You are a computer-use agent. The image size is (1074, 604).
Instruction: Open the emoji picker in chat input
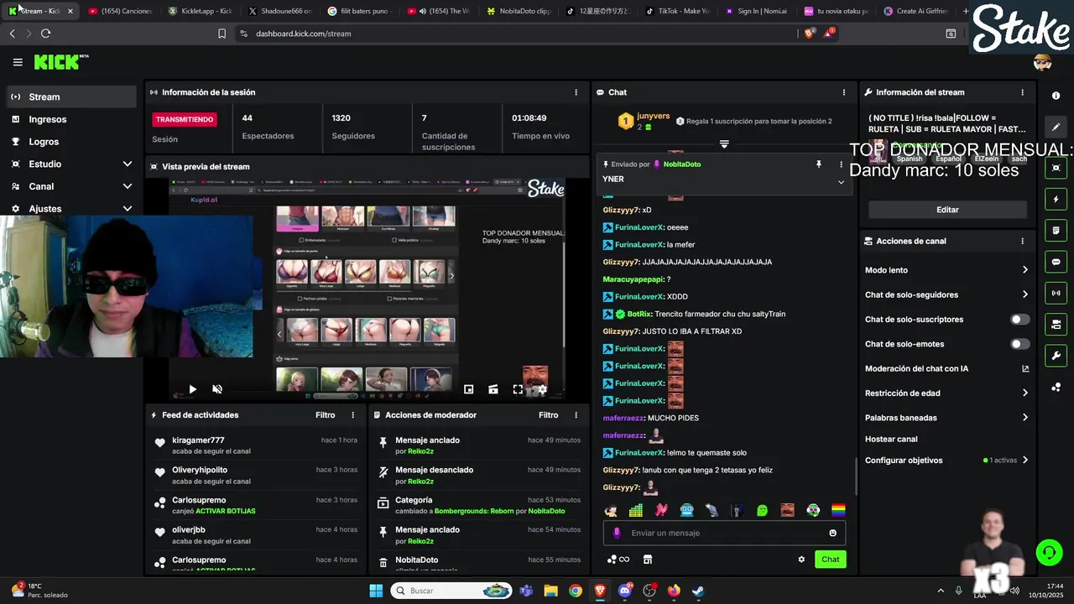[x=832, y=533]
